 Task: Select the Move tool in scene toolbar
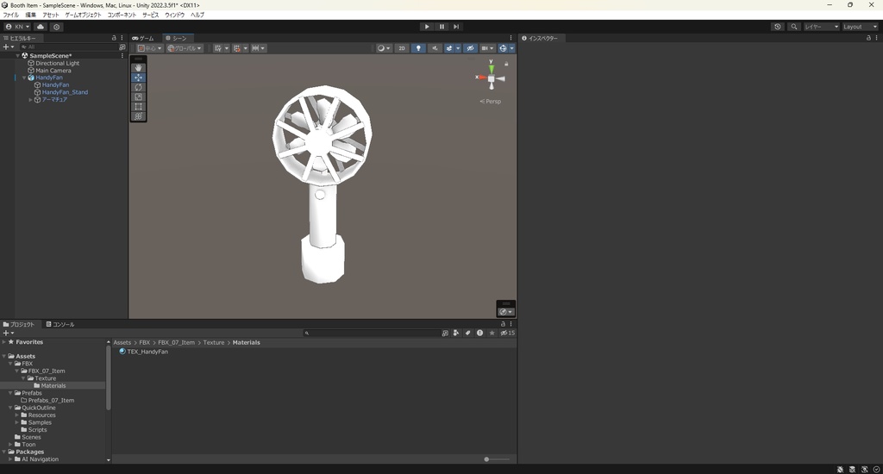coord(138,78)
